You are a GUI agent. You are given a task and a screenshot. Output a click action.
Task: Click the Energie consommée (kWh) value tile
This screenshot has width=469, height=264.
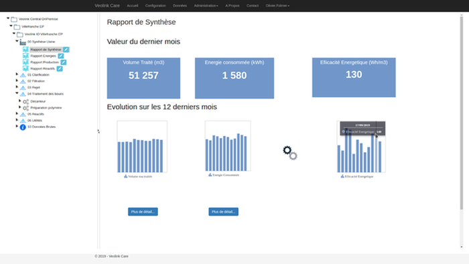234,78
